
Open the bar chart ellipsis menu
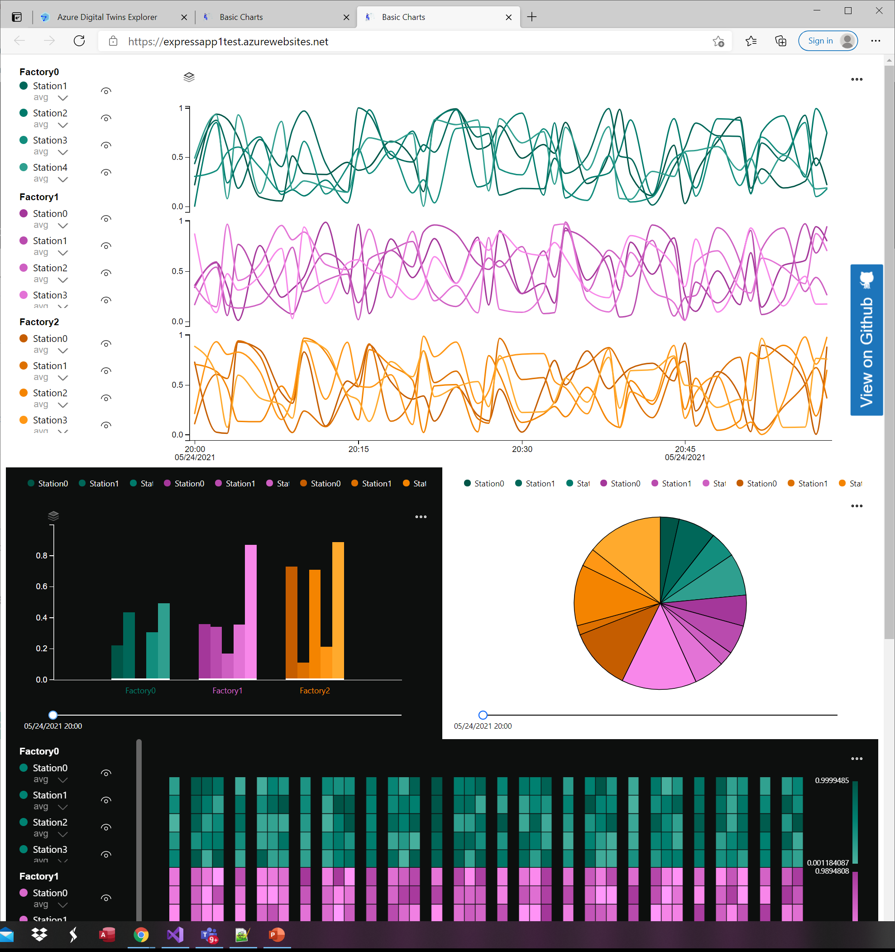pyautogui.click(x=421, y=517)
